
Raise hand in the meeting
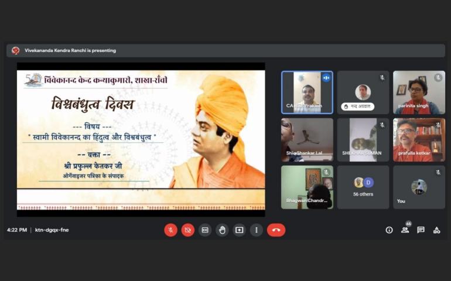point(222,230)
